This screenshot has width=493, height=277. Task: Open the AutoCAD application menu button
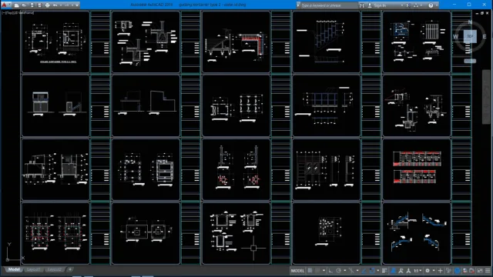tap(5, 5)
